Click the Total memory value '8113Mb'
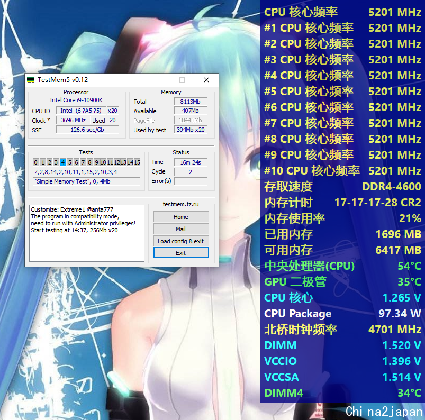This screenshot has height=420, width=425. click(191, 102)
